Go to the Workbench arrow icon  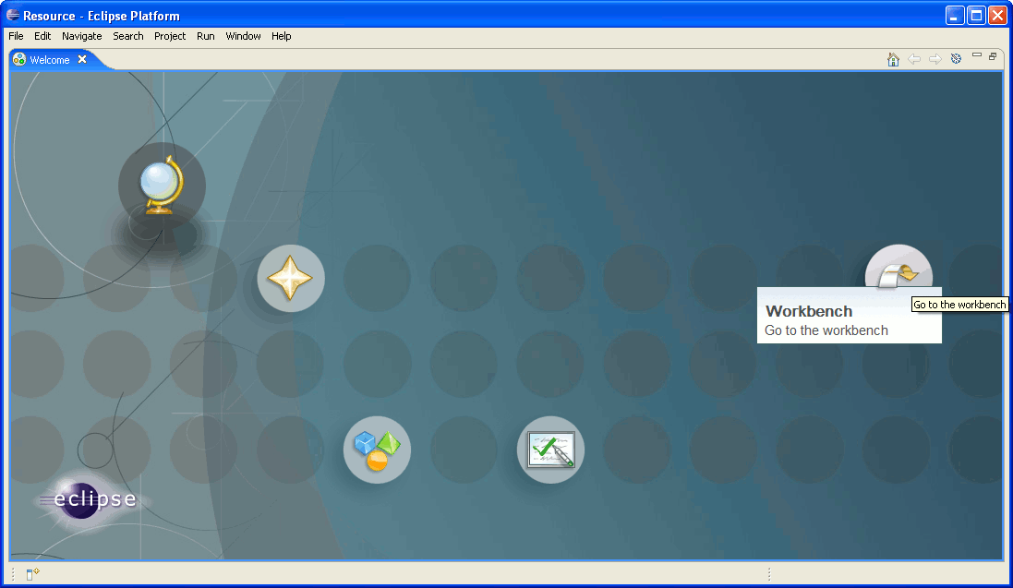[898, 268]
